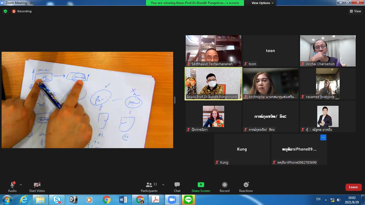
Task: Open the LINE app in taskbar
Action: pos(188,200)
